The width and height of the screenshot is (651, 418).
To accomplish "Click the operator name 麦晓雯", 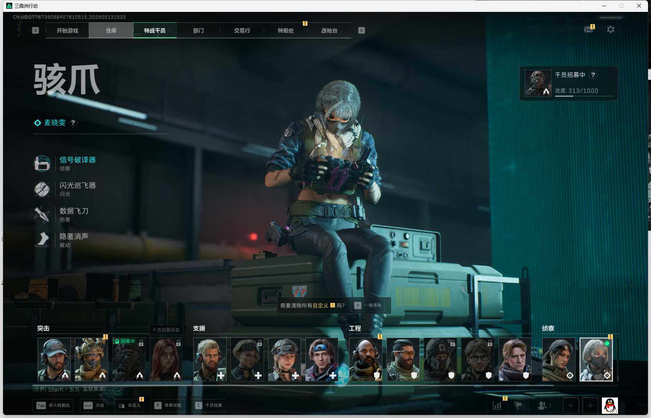I will (55, 123).
